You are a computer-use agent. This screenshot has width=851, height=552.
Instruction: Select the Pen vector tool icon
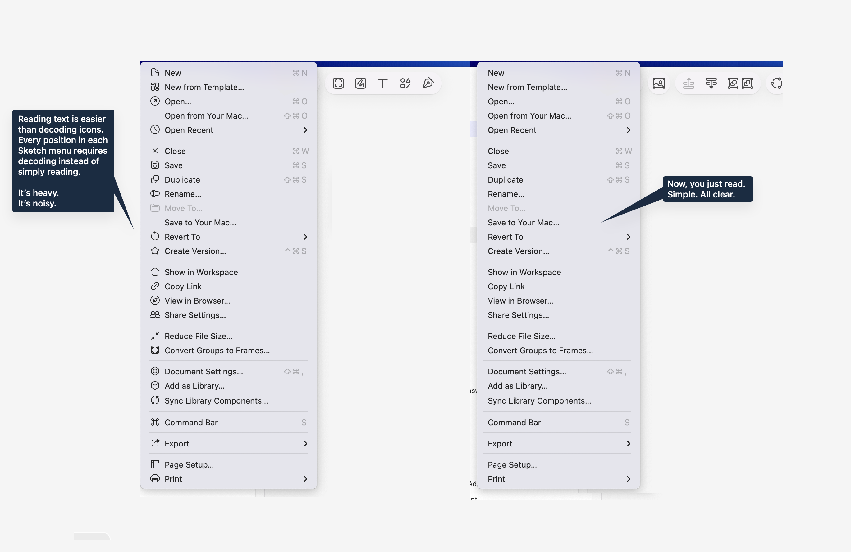(428, 83)
